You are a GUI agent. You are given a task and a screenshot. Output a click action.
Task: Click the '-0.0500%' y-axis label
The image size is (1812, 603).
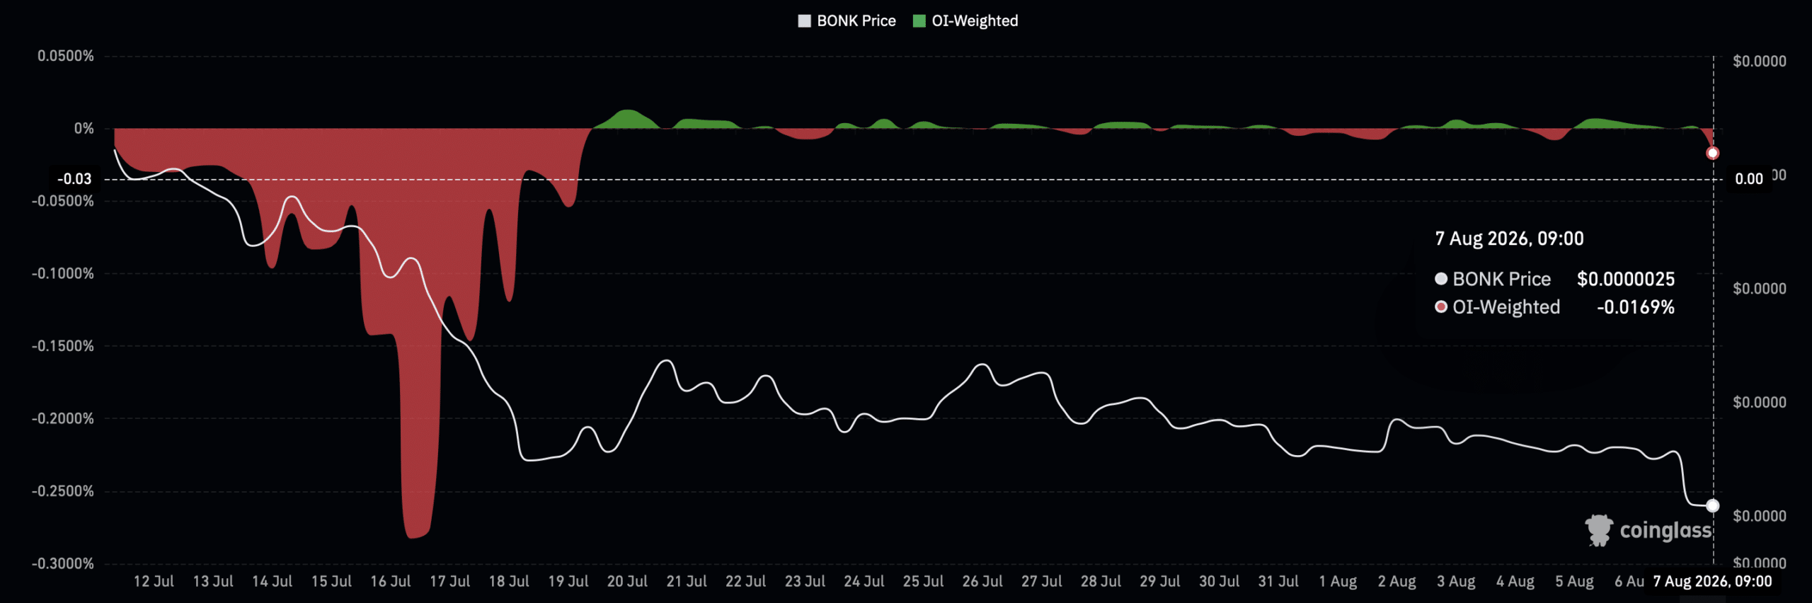point(63,201)
